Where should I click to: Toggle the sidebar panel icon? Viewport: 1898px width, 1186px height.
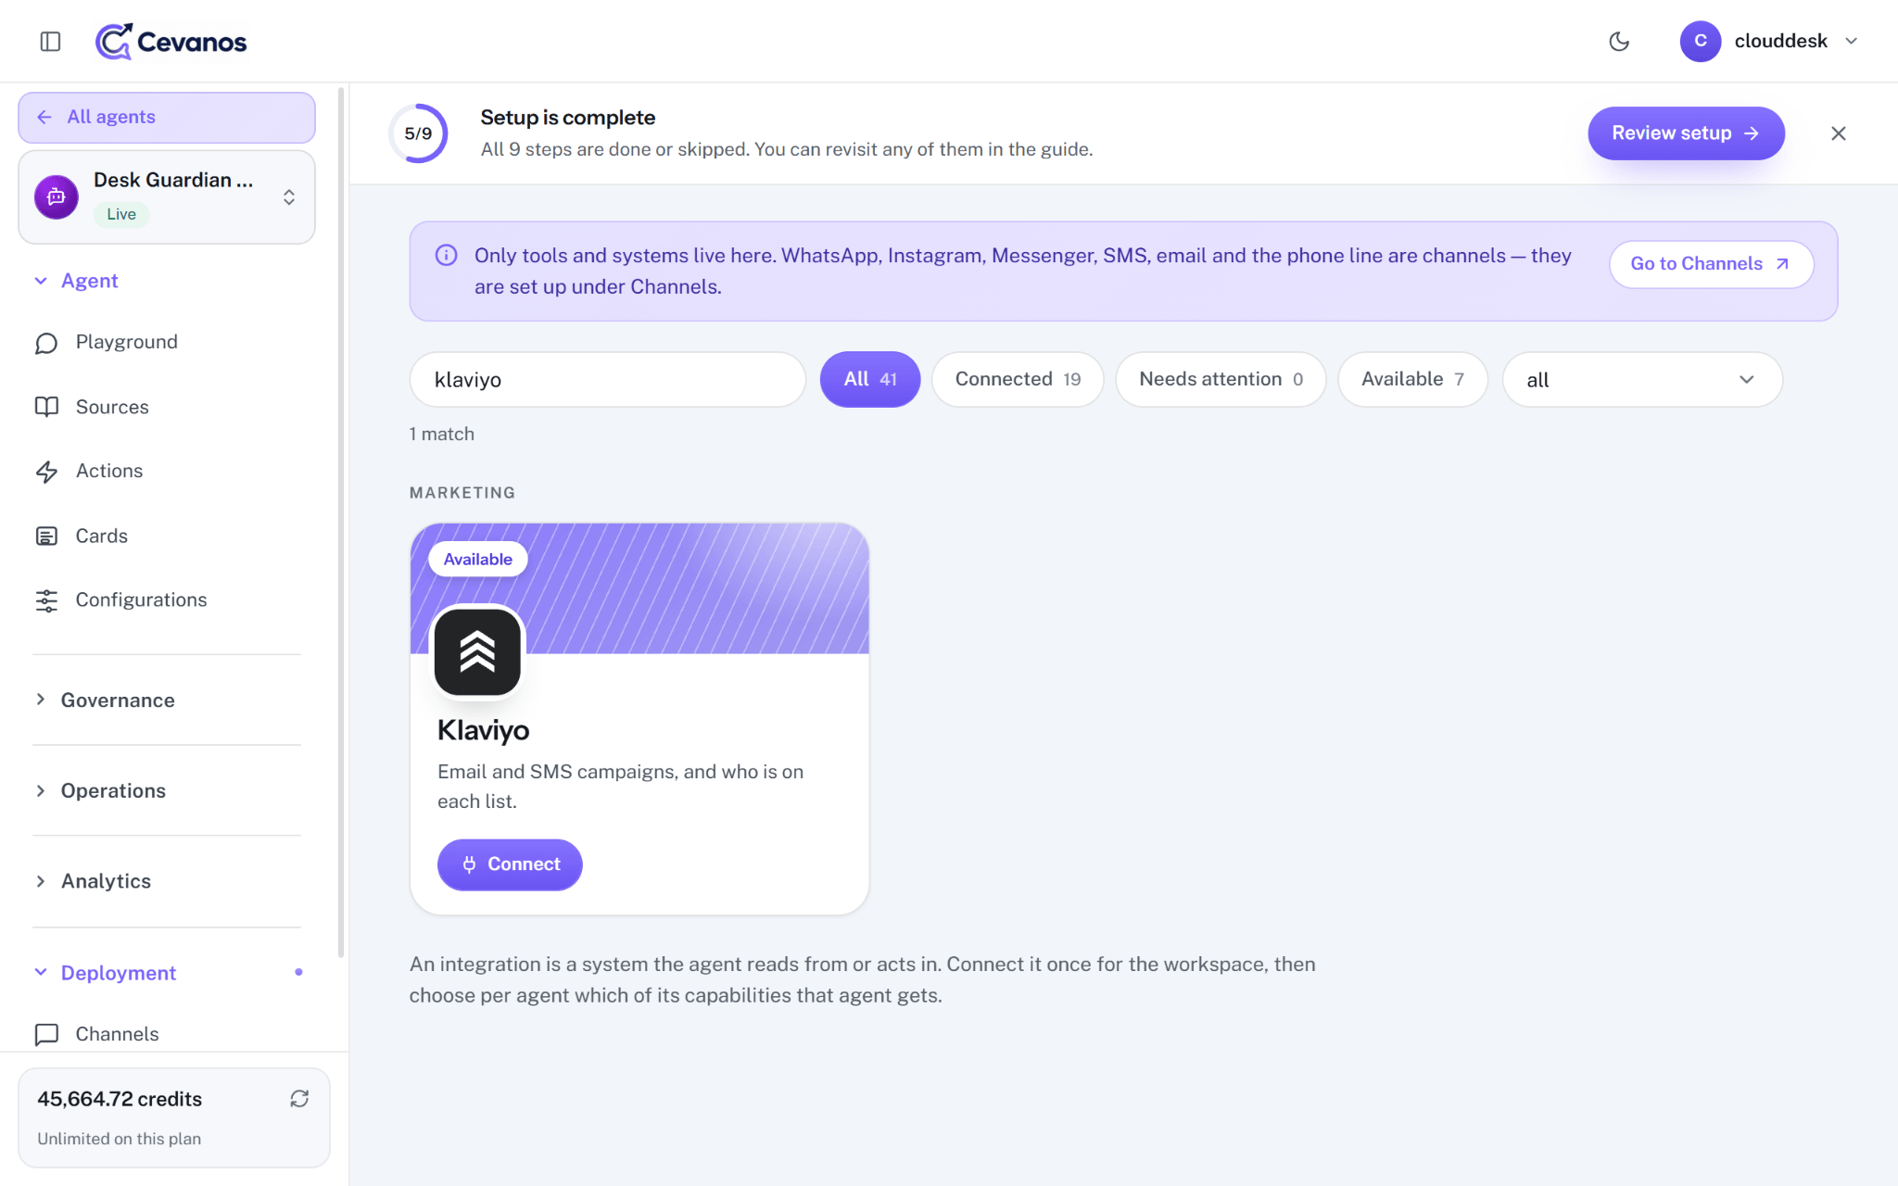[x=50, y=41]
